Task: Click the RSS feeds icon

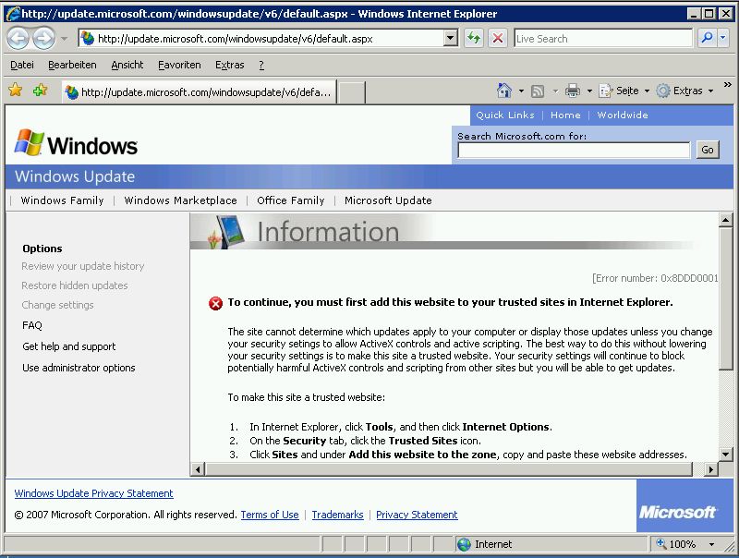Action: [538, 91]
